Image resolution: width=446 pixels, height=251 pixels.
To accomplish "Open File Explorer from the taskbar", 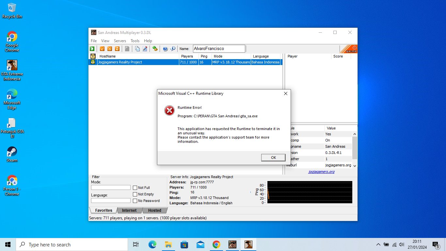I will pos(168,244).
